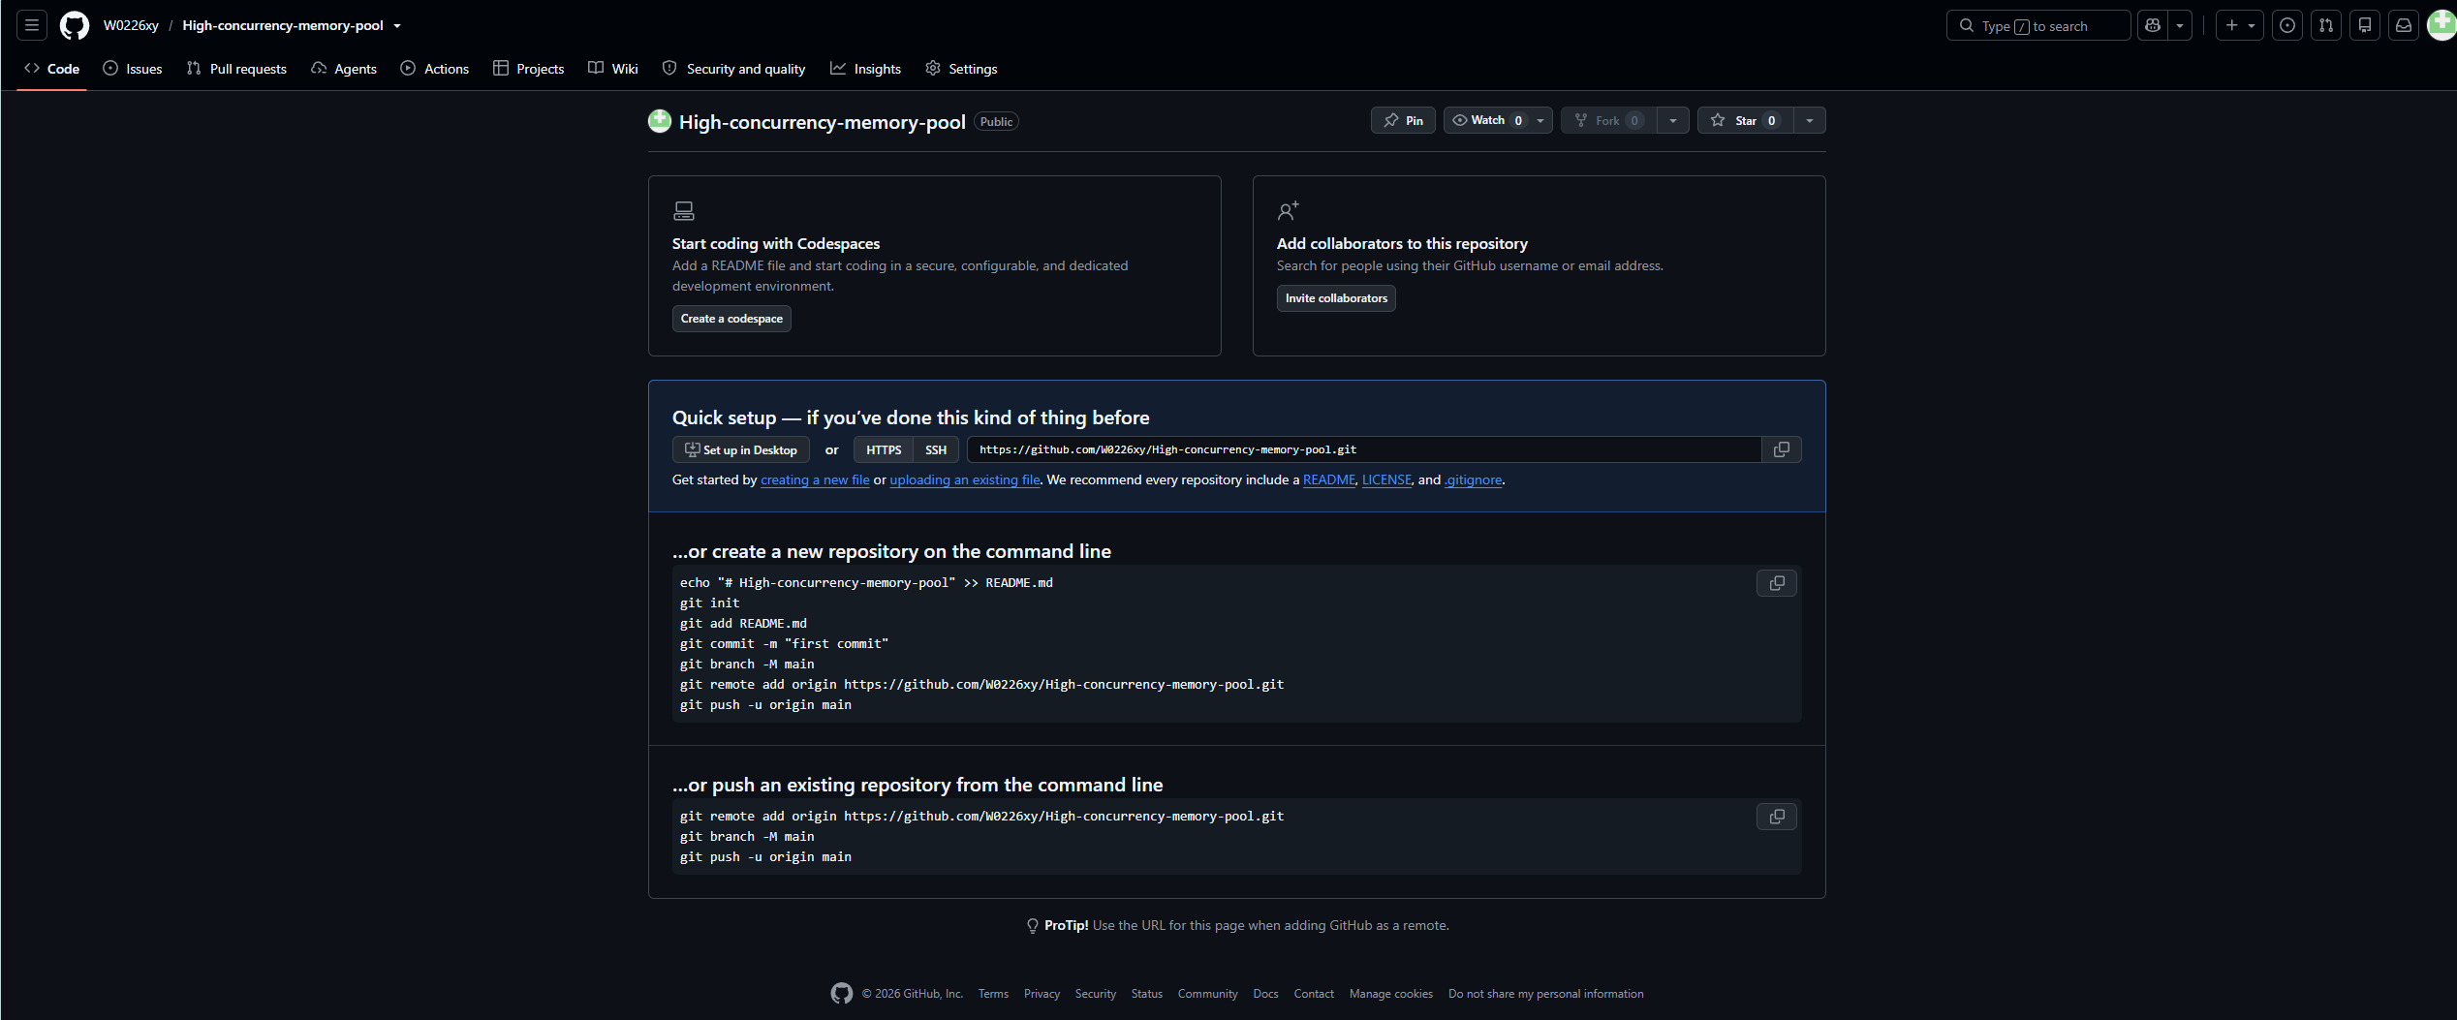Go to the W0226xy owner profile breadcrumb

click(131, 26)
